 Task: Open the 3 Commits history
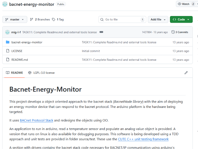[180, 32]
